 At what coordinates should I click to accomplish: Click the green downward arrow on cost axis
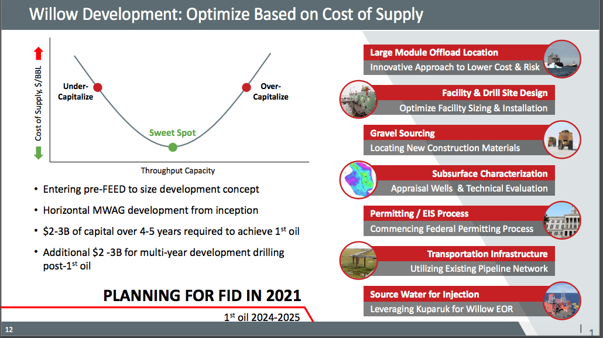click(39, 153)
